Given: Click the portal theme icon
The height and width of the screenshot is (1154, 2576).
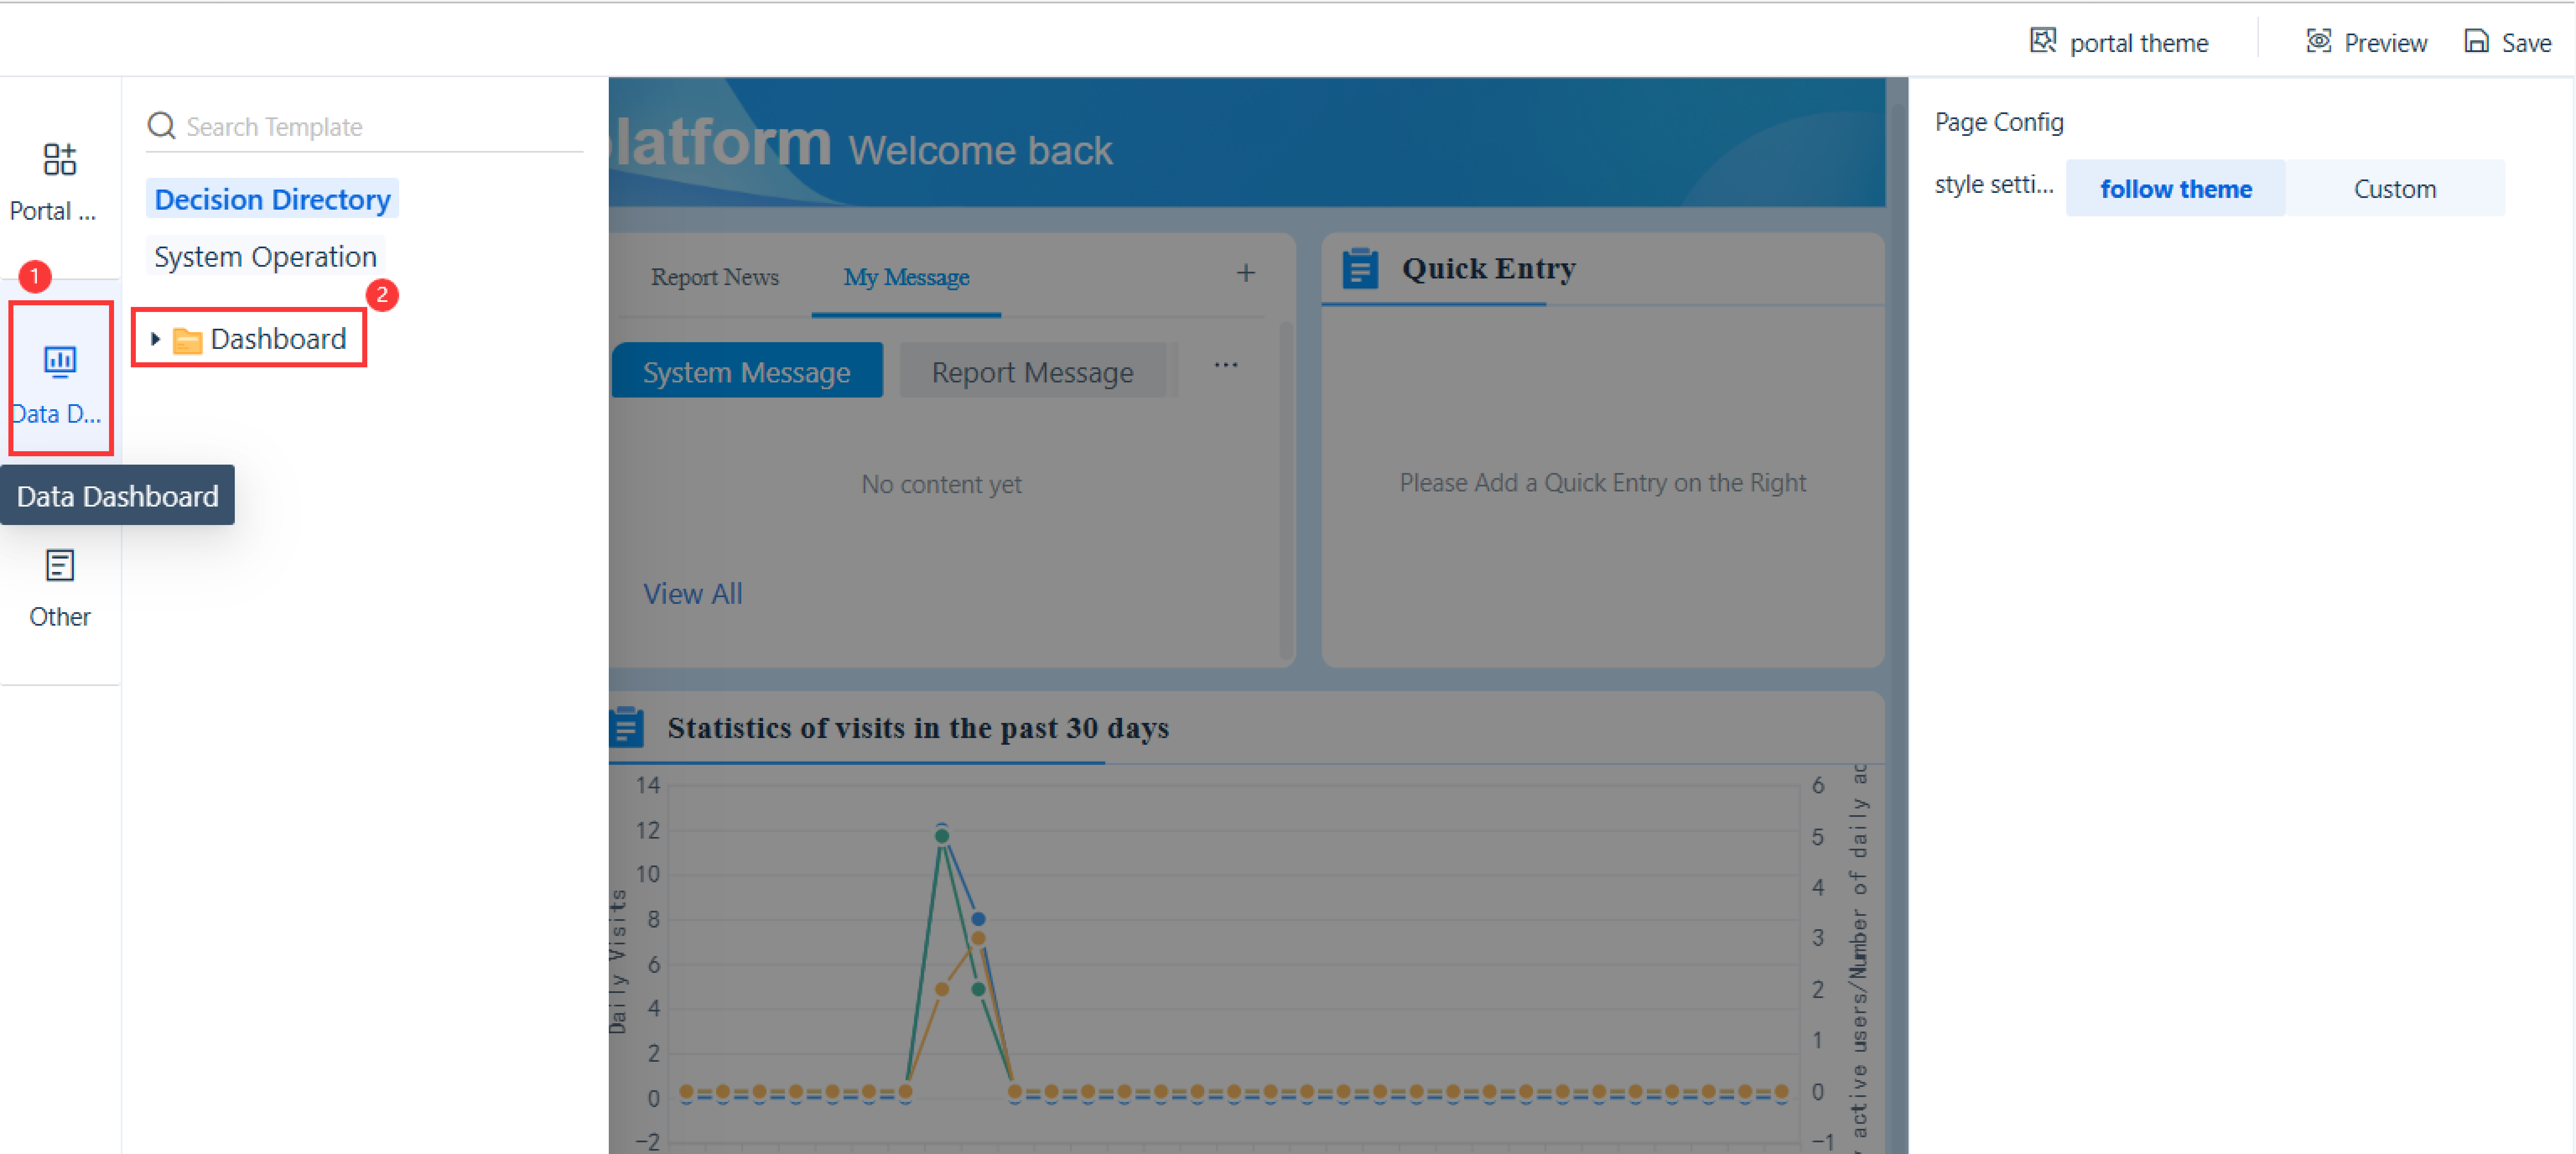Looking at the screenshot, I should [x=2044, y=42].
